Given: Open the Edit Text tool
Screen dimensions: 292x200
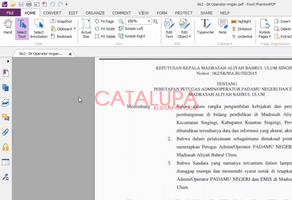Looking at the screenshot, I should click(x=169, y=29).
